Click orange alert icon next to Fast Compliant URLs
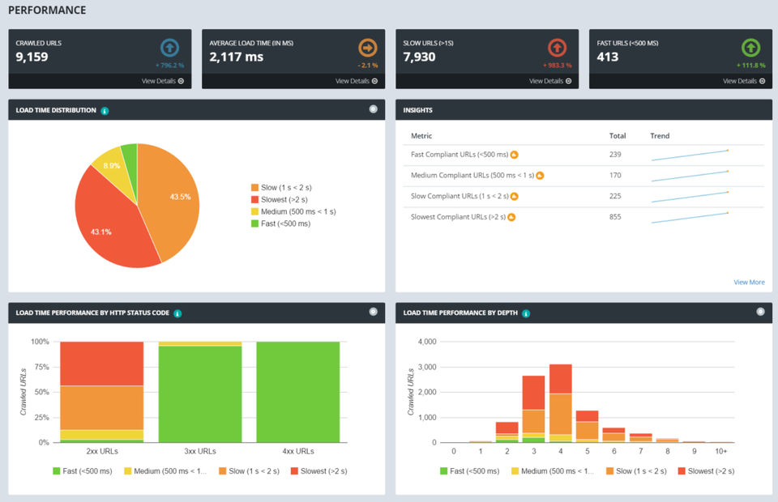This screenshot has height=502, width=778. pyautogui.click(x=515, y=155)
